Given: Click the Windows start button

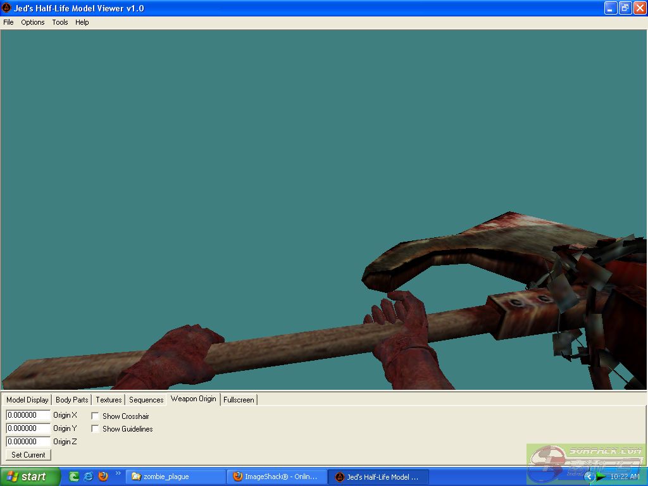Looking at the screenshot, I should point(30,477).
